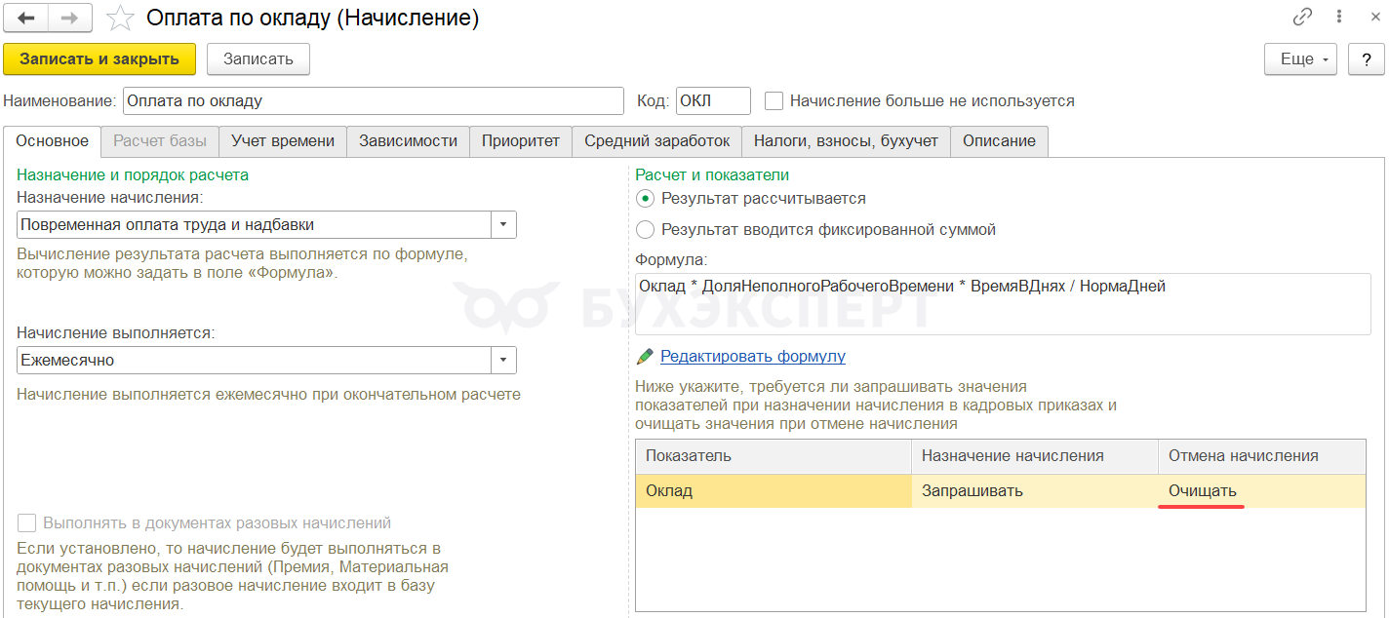Click the pencil edit formula icon

coord(645,356)
